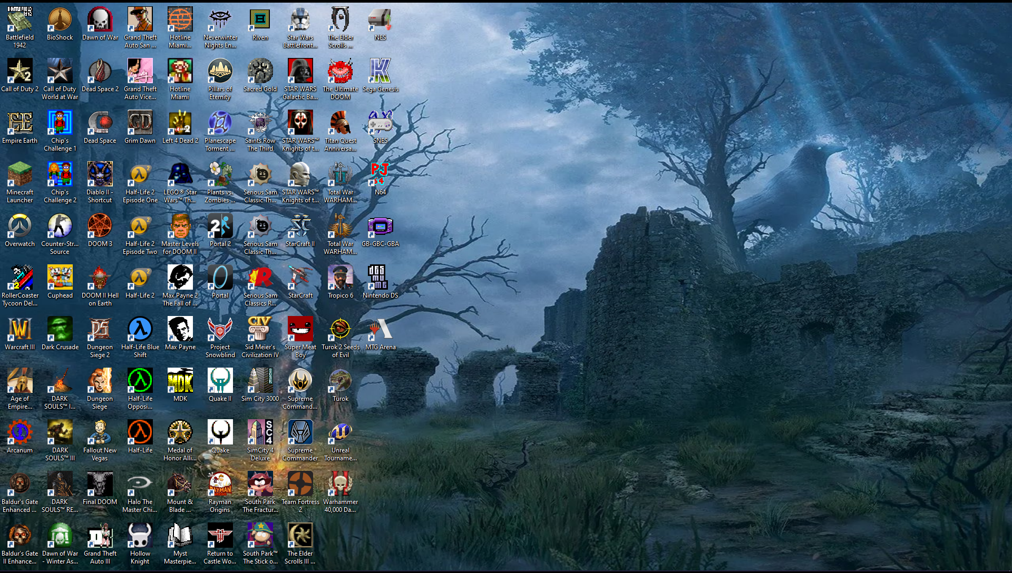The width and height of the screenshot is (1012, 573).
Task: Click the Quake II icon
Action: pyautogui.click(x=220, y=381)
